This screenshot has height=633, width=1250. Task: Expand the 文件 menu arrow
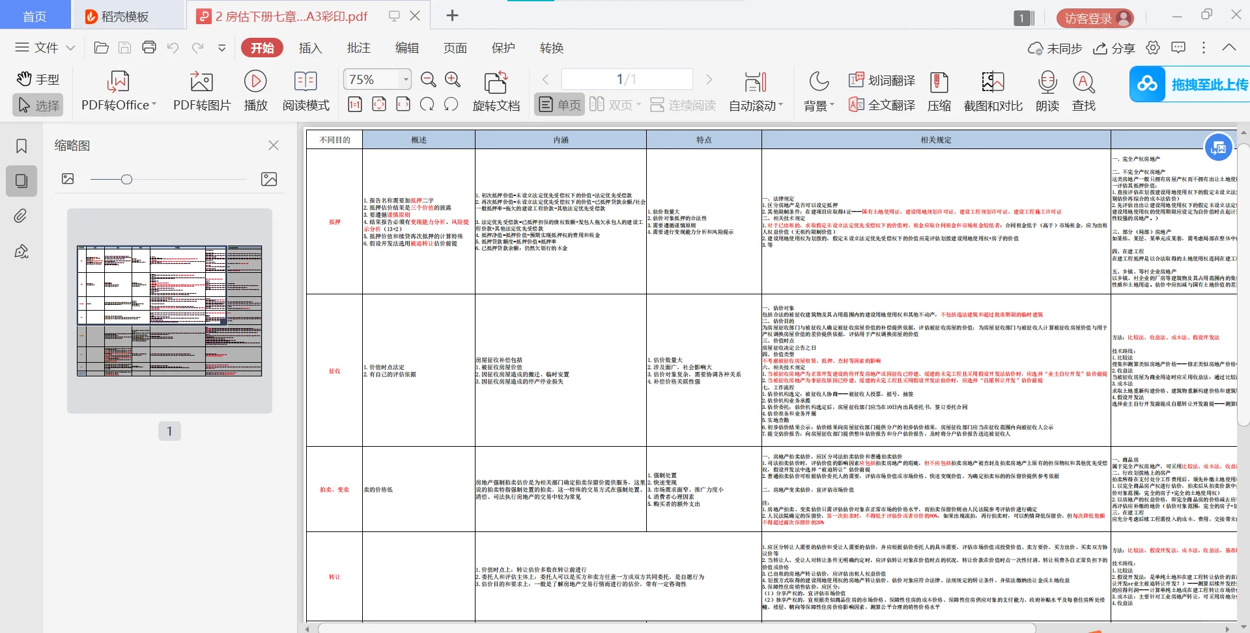tap(70, 48)
